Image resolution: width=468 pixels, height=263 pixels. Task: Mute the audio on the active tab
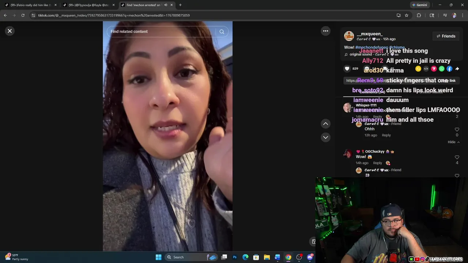166,5
